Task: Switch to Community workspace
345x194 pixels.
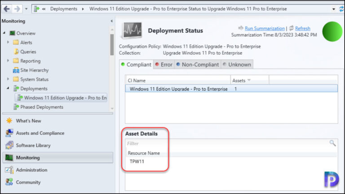Action: coord(28,182)
